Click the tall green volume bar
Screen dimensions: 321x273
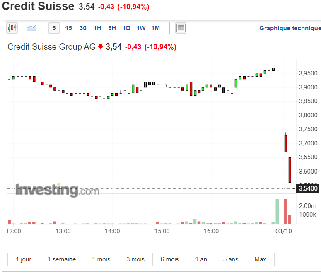pyautogui.click(x=277, y=211)
